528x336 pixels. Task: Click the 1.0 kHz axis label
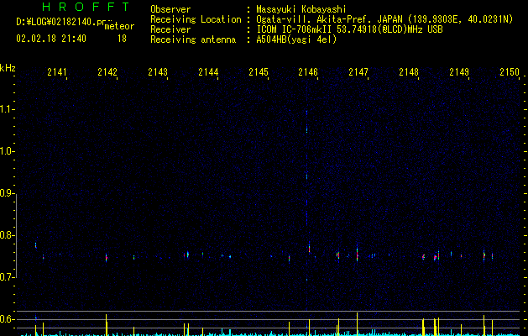coord(7,151)
